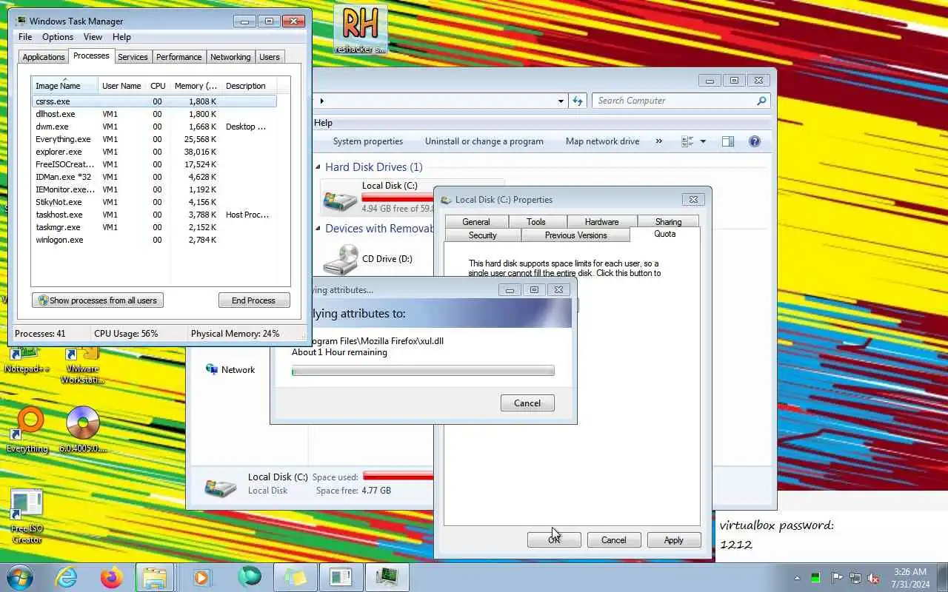Show hidden Explorer toolbar commands via chevron
This screenshot has height=592, width=948.
point(658,141)
